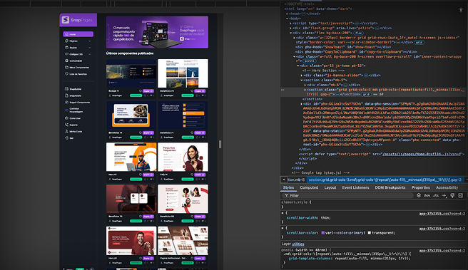468x270 pixels.
Task: Switch to the Computed tab
Action: (309, 187)
